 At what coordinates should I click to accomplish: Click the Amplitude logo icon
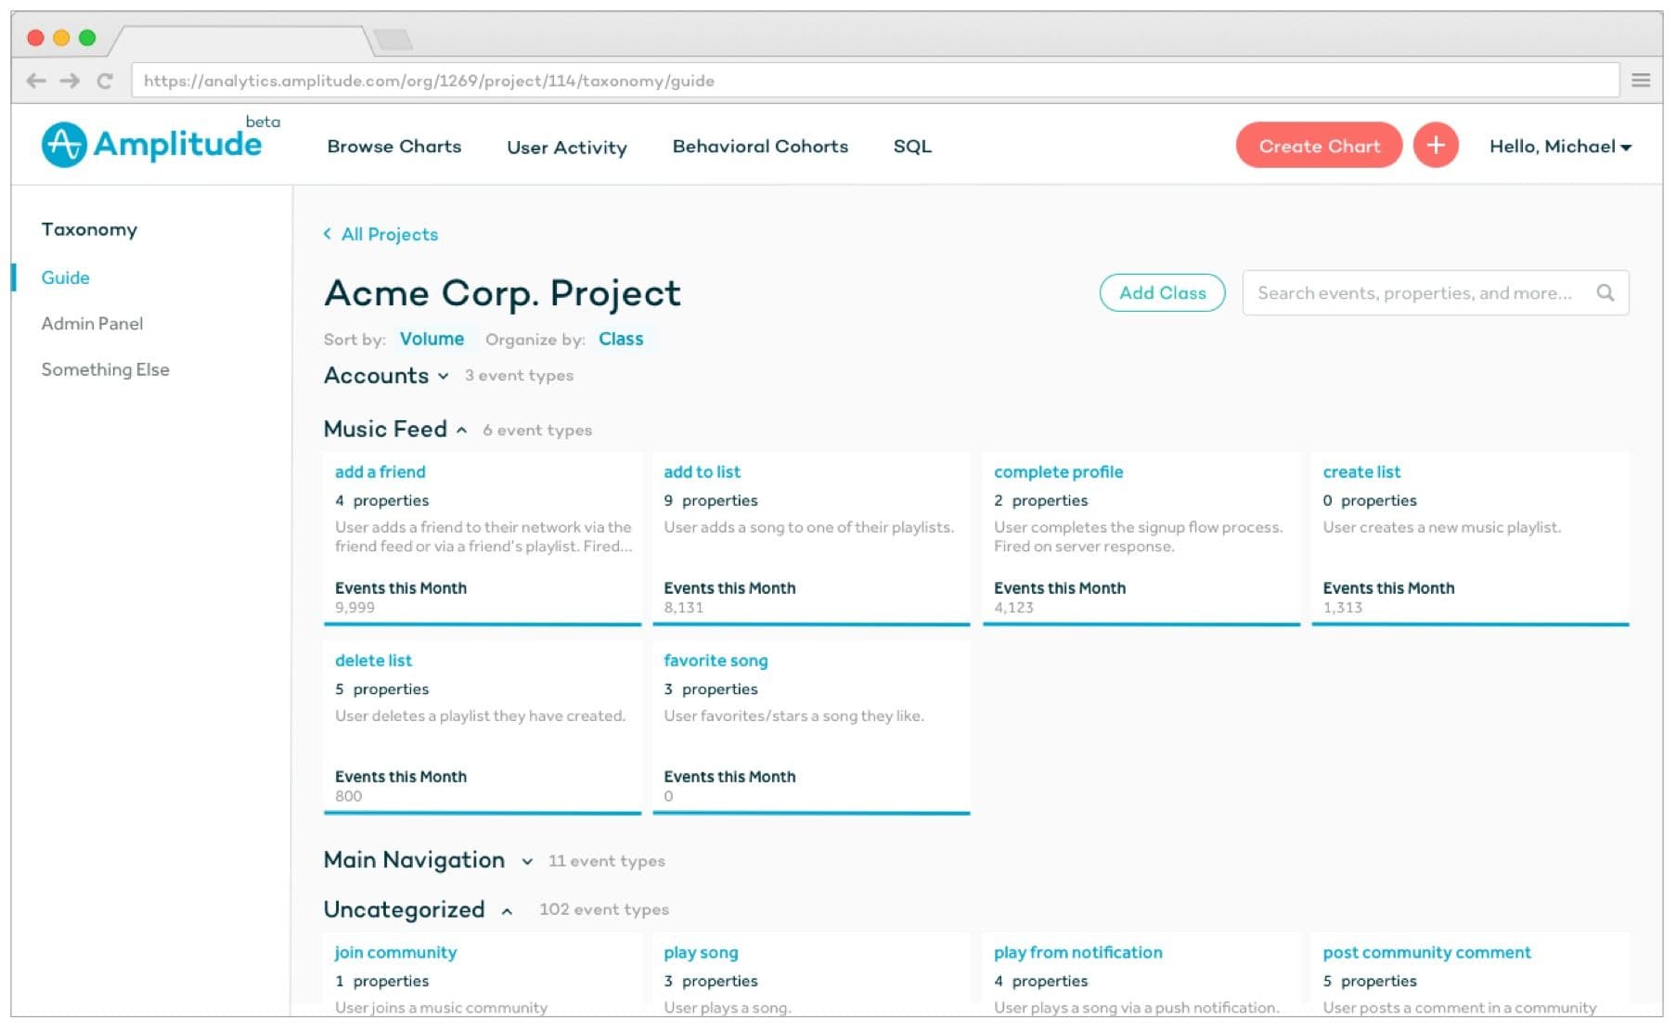[64, 145]
